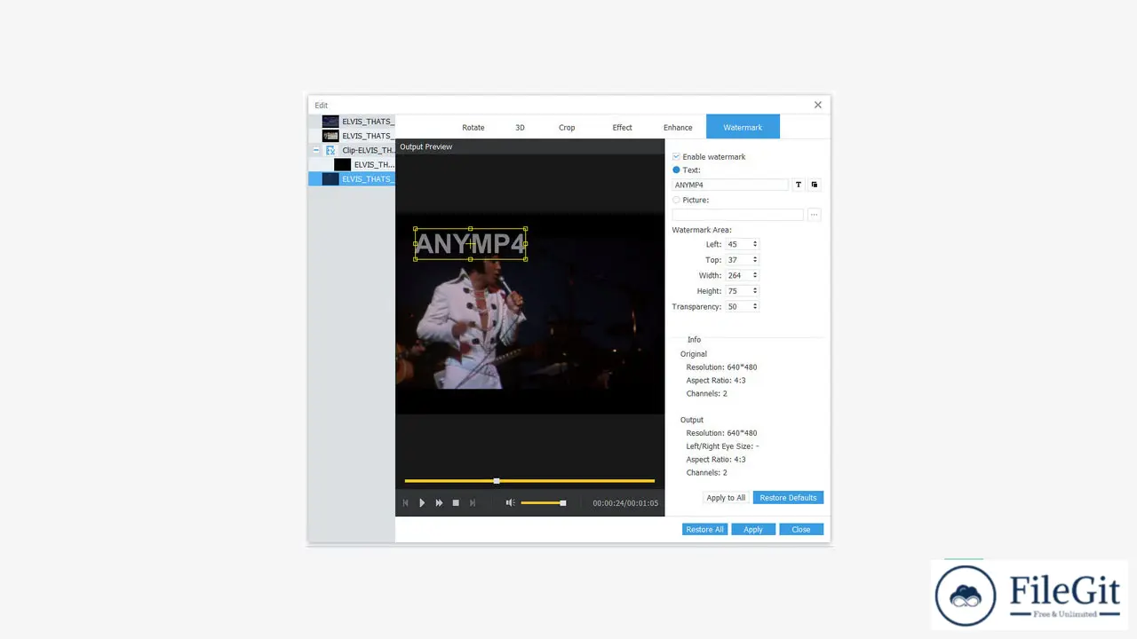Select the second ELVIS_THATS_ file row
This screenshot has height=639, width=1137.
pyautogui.click(x=352, y=136)
